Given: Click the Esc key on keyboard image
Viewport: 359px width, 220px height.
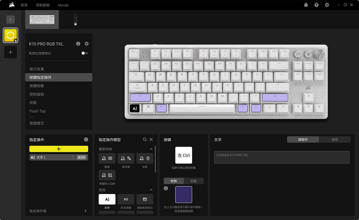Looking at the screenshot, I should (133, 54).
